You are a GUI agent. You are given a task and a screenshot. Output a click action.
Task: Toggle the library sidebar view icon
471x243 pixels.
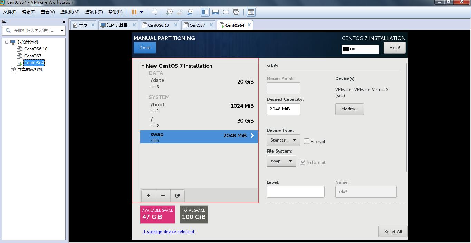205,12
